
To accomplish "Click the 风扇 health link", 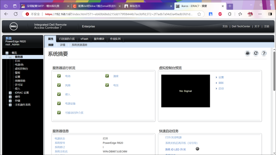I will [68, 85].
